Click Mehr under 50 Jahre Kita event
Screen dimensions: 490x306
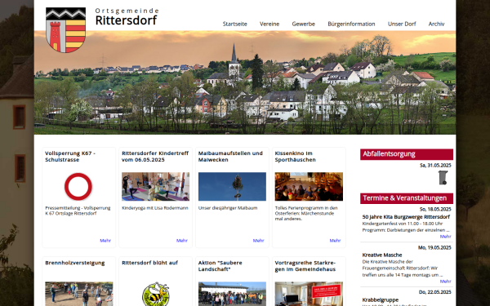click(x=445, y=237)
